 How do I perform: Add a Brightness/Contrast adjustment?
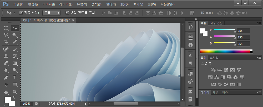pos(213,70)
